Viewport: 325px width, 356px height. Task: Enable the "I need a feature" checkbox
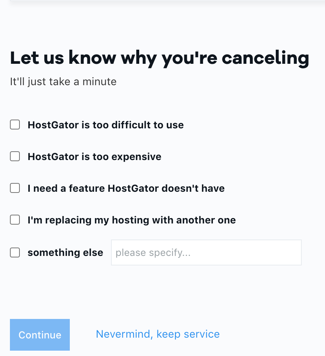tap(15, 188)
